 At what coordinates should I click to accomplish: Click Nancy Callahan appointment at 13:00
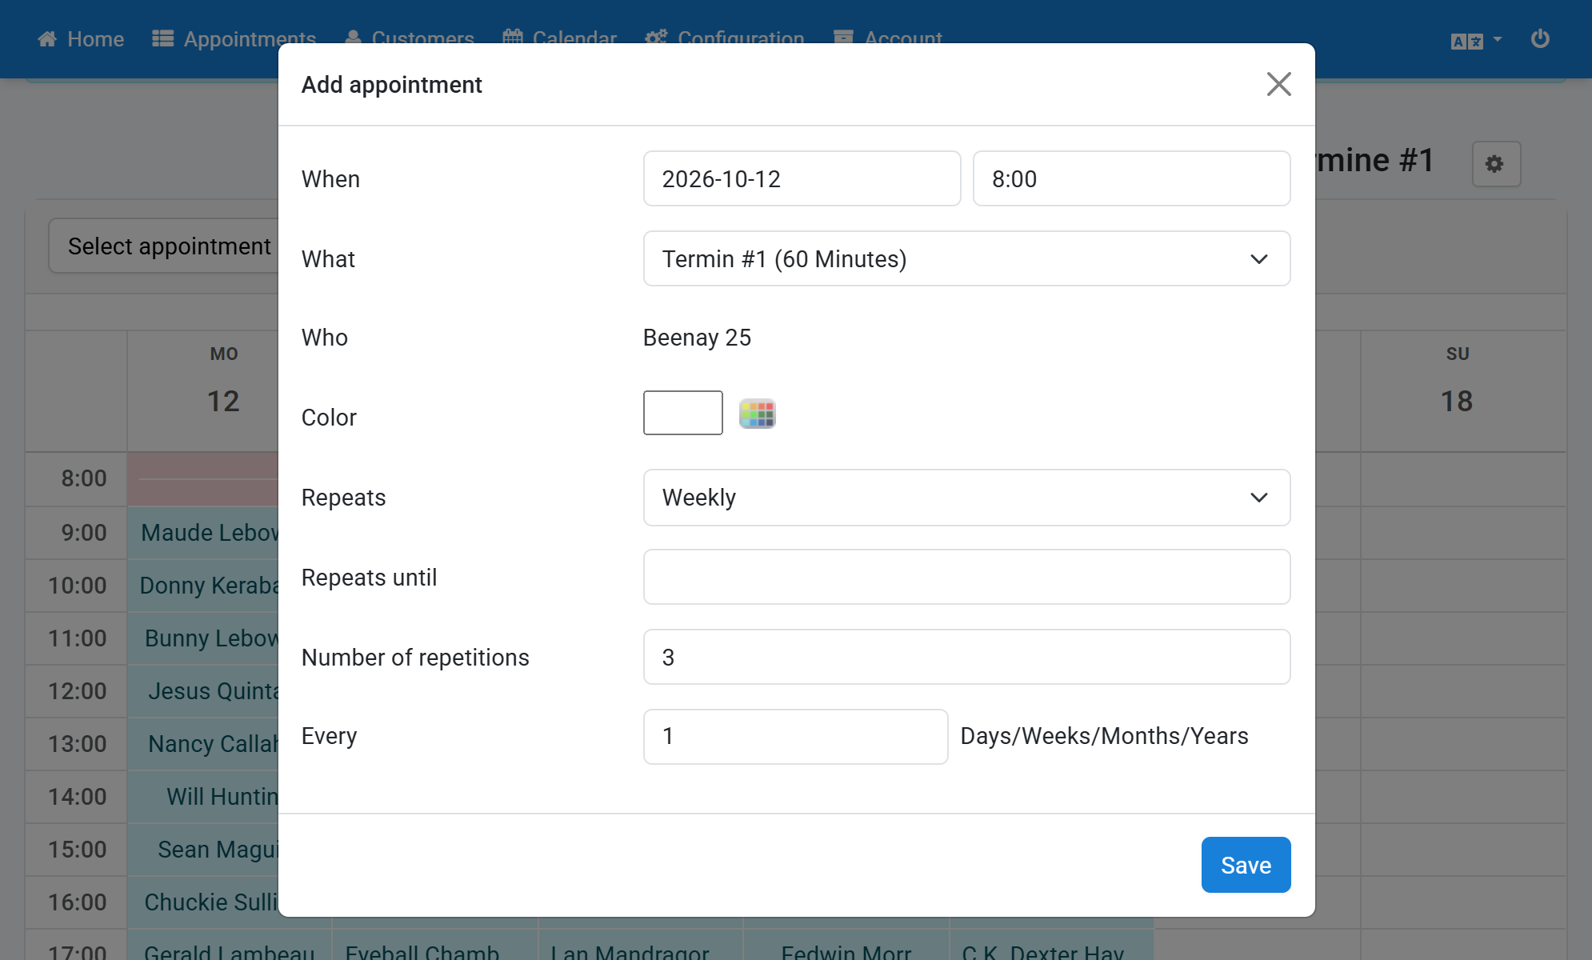203,743
